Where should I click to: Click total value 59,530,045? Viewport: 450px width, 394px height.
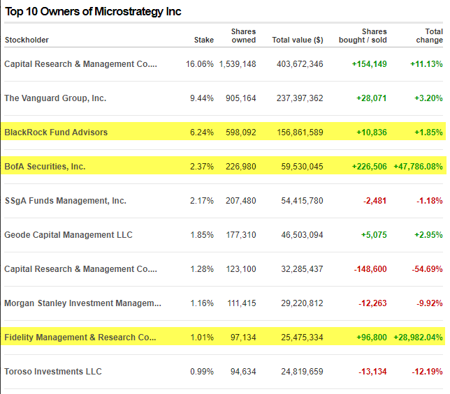pos(302,167)
